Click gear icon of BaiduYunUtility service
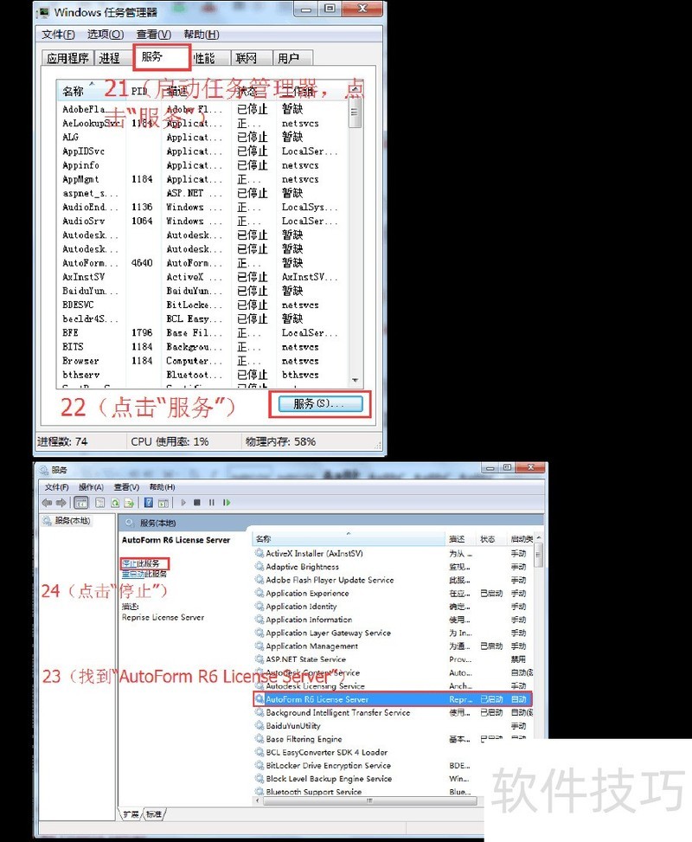The width and height of the screenshot is (692, 842). [x=259, y=725]
